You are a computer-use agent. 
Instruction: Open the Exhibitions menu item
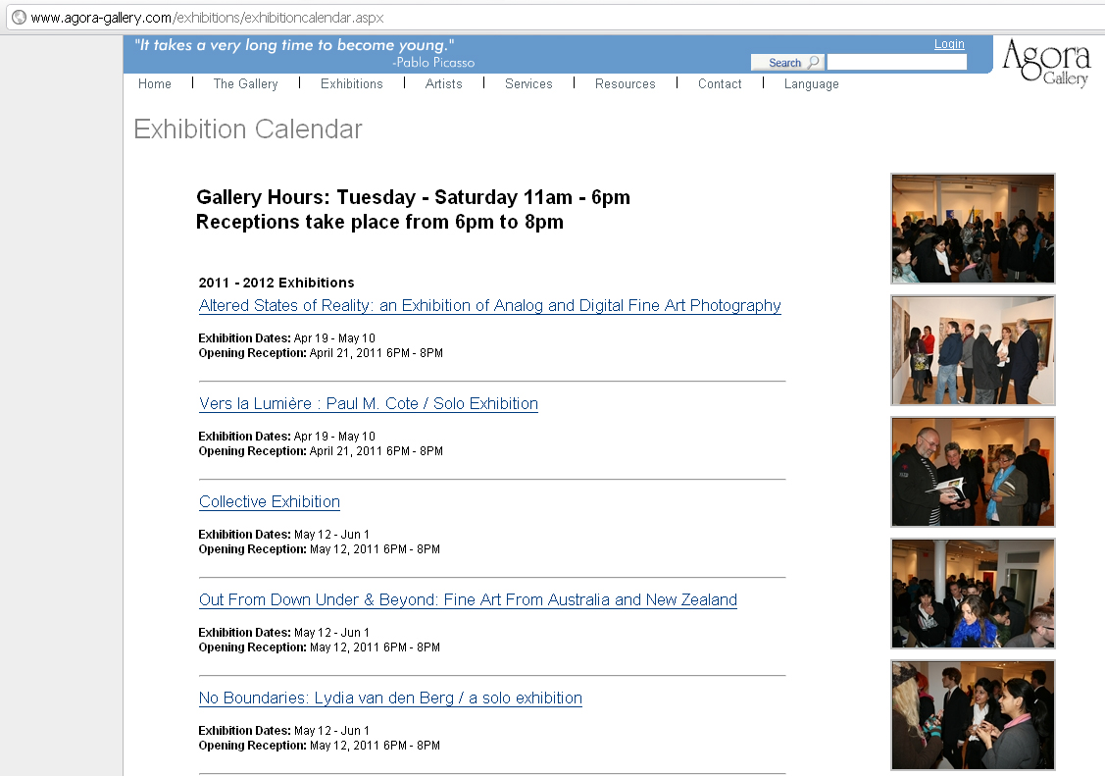352,83
